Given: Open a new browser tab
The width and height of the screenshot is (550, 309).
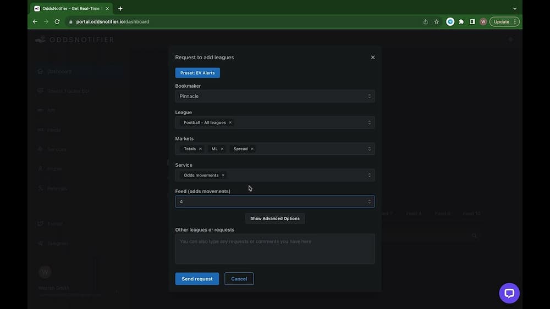Looking at the screenshot, I should click(120, 8).
